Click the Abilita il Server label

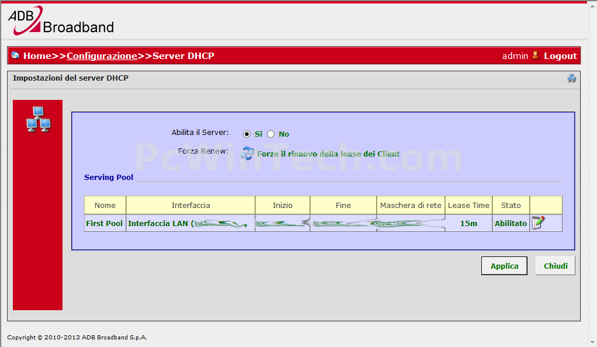coord(200,133)
